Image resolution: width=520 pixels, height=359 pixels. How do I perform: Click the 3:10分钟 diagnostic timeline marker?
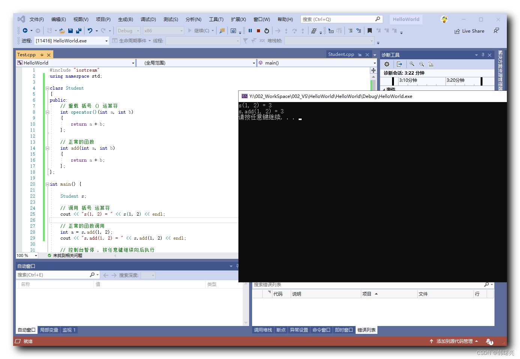pyautogui.click(x=408, y=80)
